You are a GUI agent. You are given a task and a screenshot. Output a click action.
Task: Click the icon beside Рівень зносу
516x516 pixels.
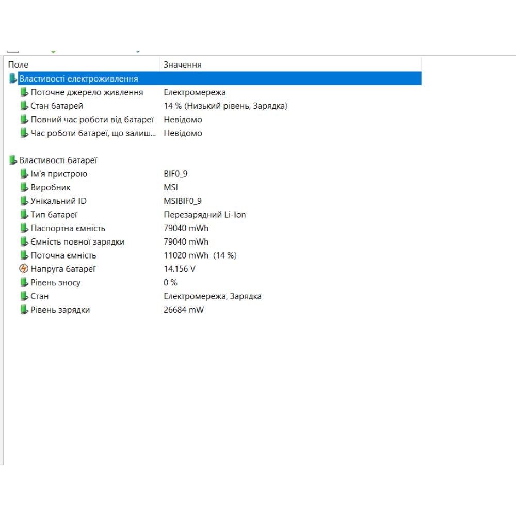pyautogui.click(x=24, y=282)
